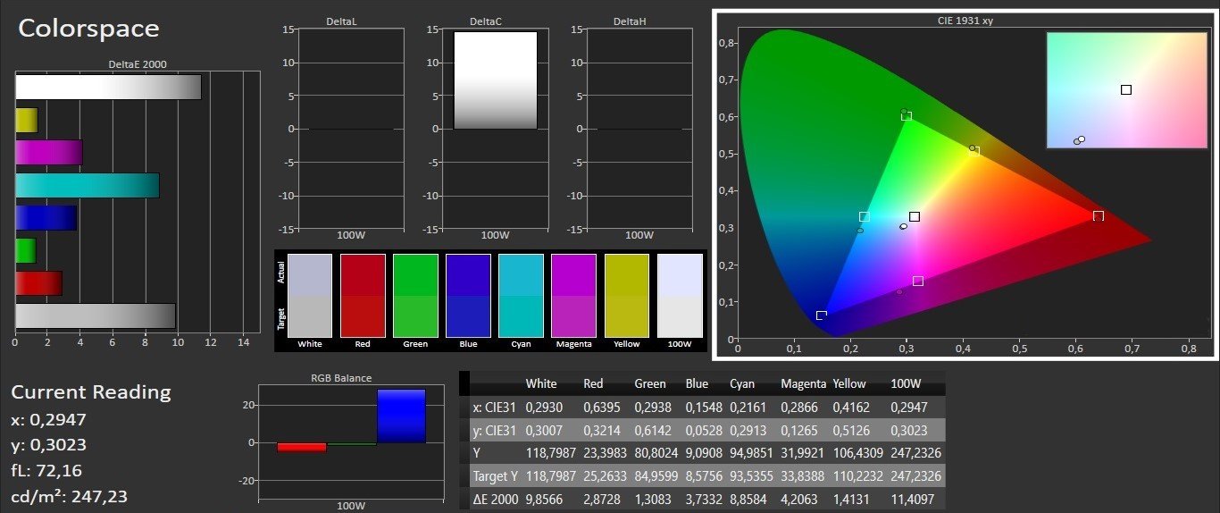Click the table cell 0,0528

[705, 430]
